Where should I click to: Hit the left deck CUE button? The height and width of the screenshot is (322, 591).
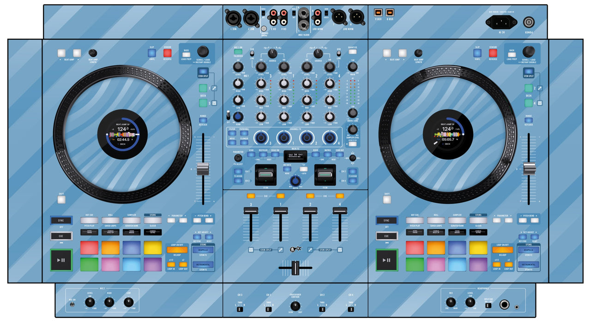(x=61, y=236)
